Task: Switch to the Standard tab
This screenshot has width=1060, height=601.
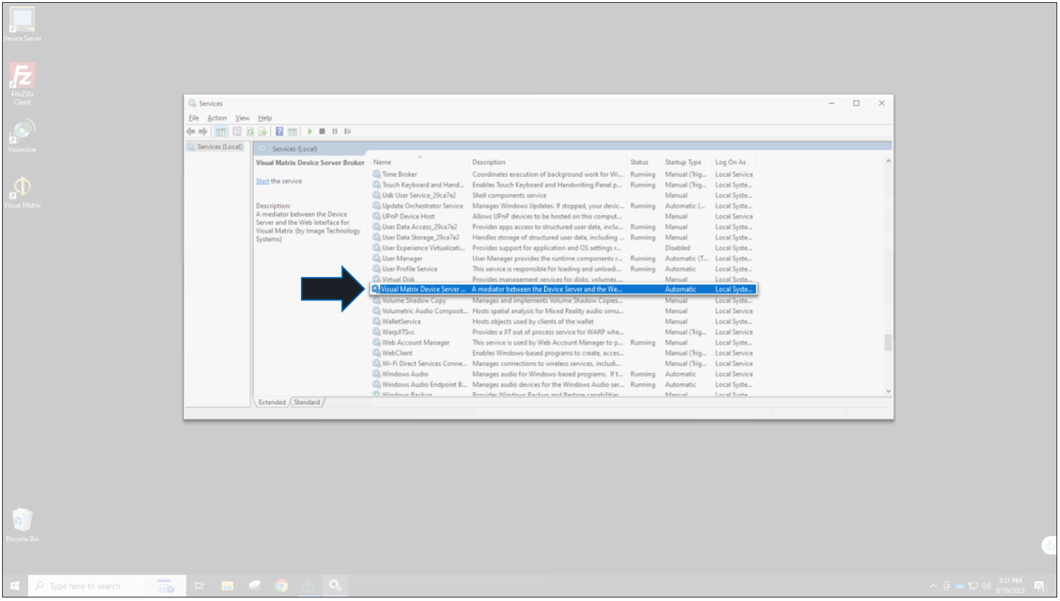Action: [307, 403]
